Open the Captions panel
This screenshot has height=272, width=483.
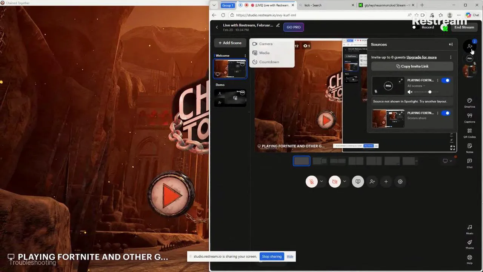(469, 118)
